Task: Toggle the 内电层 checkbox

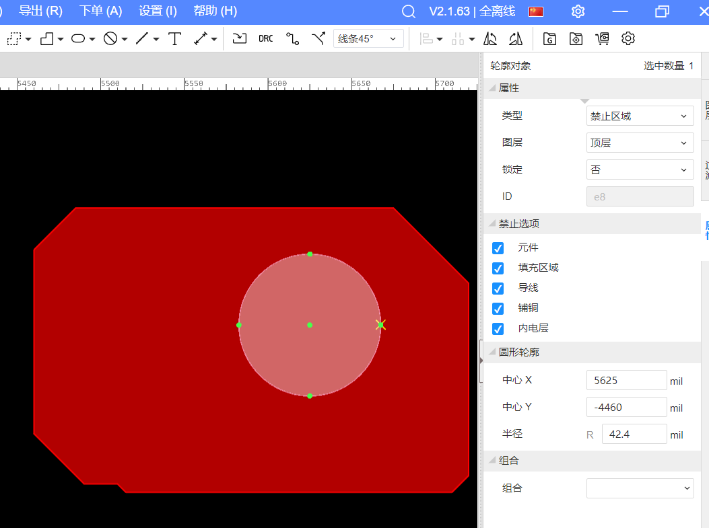Action: (498, 329)
